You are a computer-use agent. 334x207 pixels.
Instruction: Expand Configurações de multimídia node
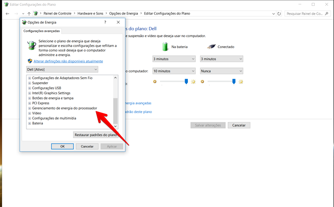pos(30,118)
